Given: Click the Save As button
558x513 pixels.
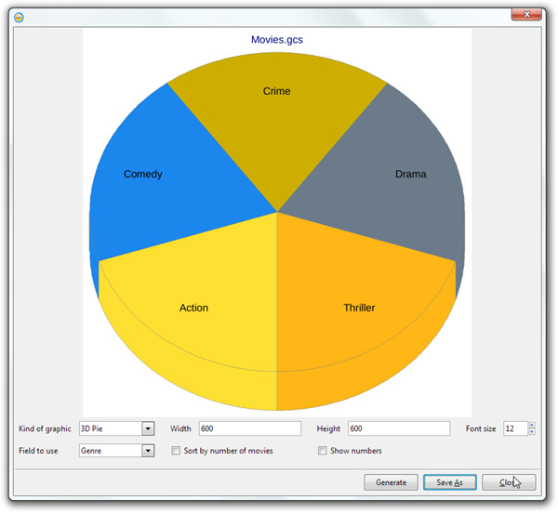Looking at the screenshot, I should click(450, 482).
